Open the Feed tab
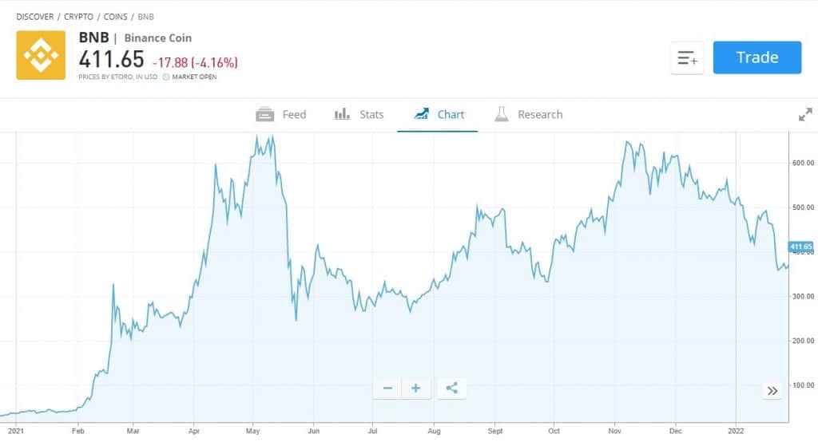Screen dimensions: 818x442 click(x=280, y=114)
